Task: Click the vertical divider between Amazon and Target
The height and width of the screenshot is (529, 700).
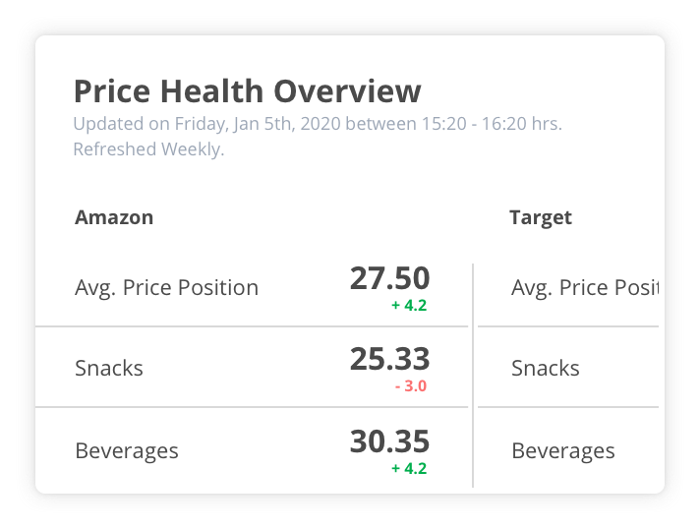Action: 473,374
